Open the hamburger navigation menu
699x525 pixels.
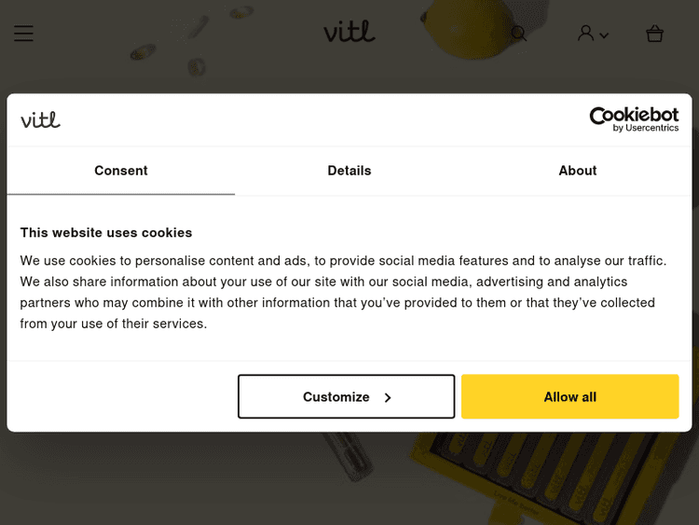pos(23,34)
